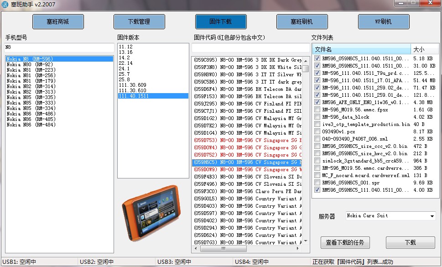Select firmware version 14.2
Viewport: 442px width, 267px height.
pos(153,58)
